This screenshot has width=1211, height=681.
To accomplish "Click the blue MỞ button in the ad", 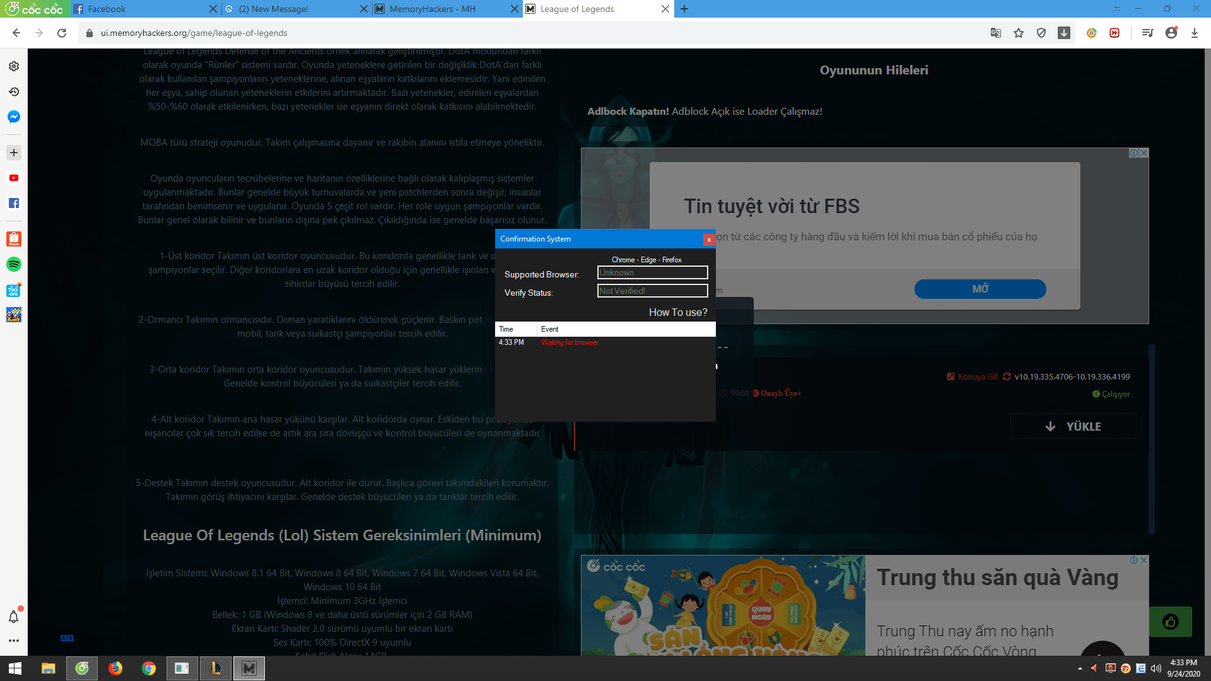I will point(980,289).
